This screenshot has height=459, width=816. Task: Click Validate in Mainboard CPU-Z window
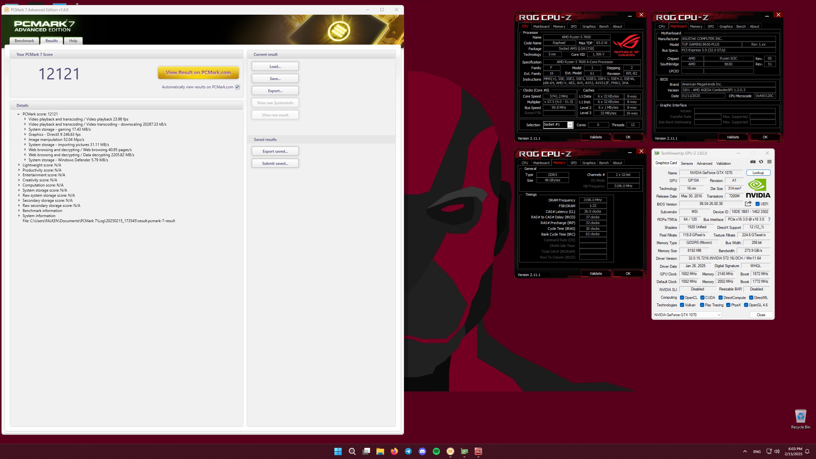[732, 137]
